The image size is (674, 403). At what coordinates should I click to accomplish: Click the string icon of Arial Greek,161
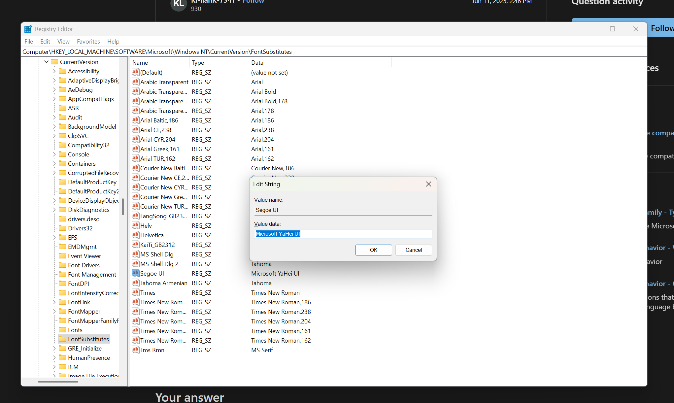135,149
